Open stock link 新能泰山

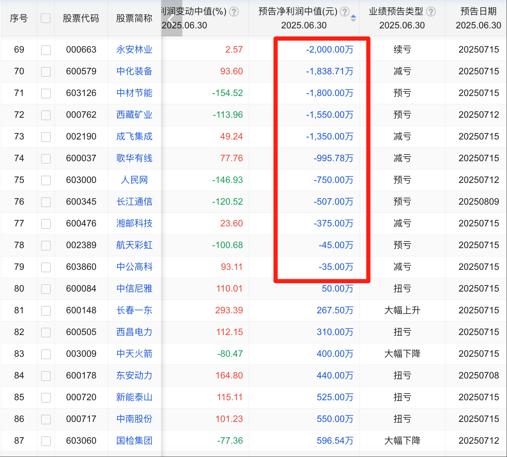[134, 397]
